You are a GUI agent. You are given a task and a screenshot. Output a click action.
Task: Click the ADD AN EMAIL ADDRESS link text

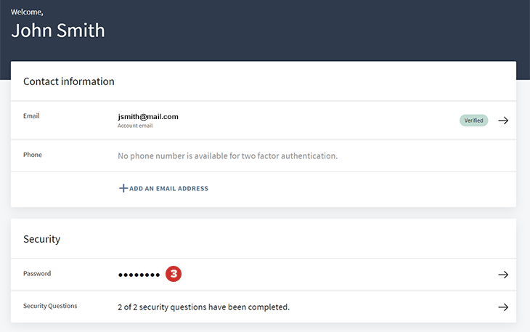[168, 189]
